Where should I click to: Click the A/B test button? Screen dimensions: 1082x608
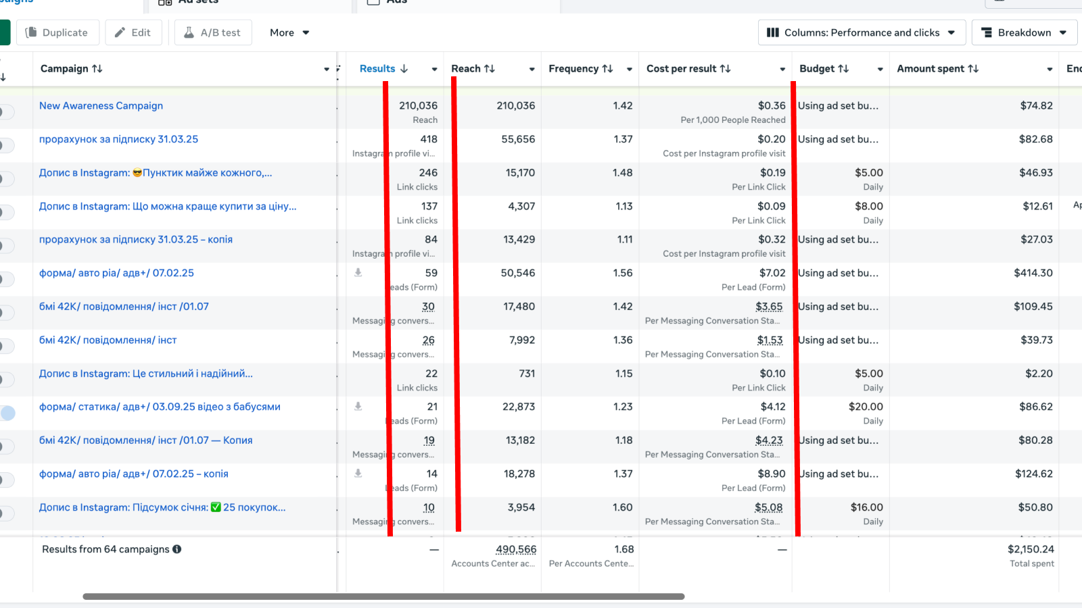click(213, 32)
